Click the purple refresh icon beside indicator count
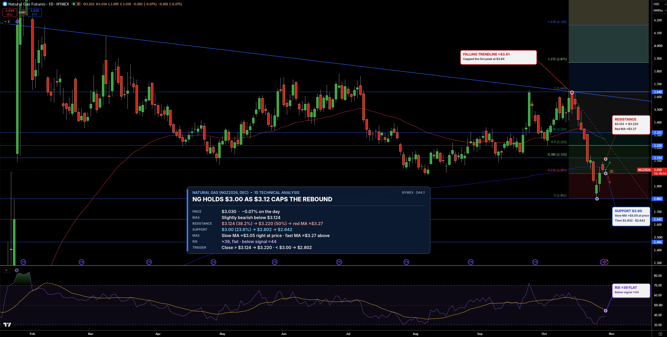Screen dimensions: 667x337 click(x=17, y=22)
